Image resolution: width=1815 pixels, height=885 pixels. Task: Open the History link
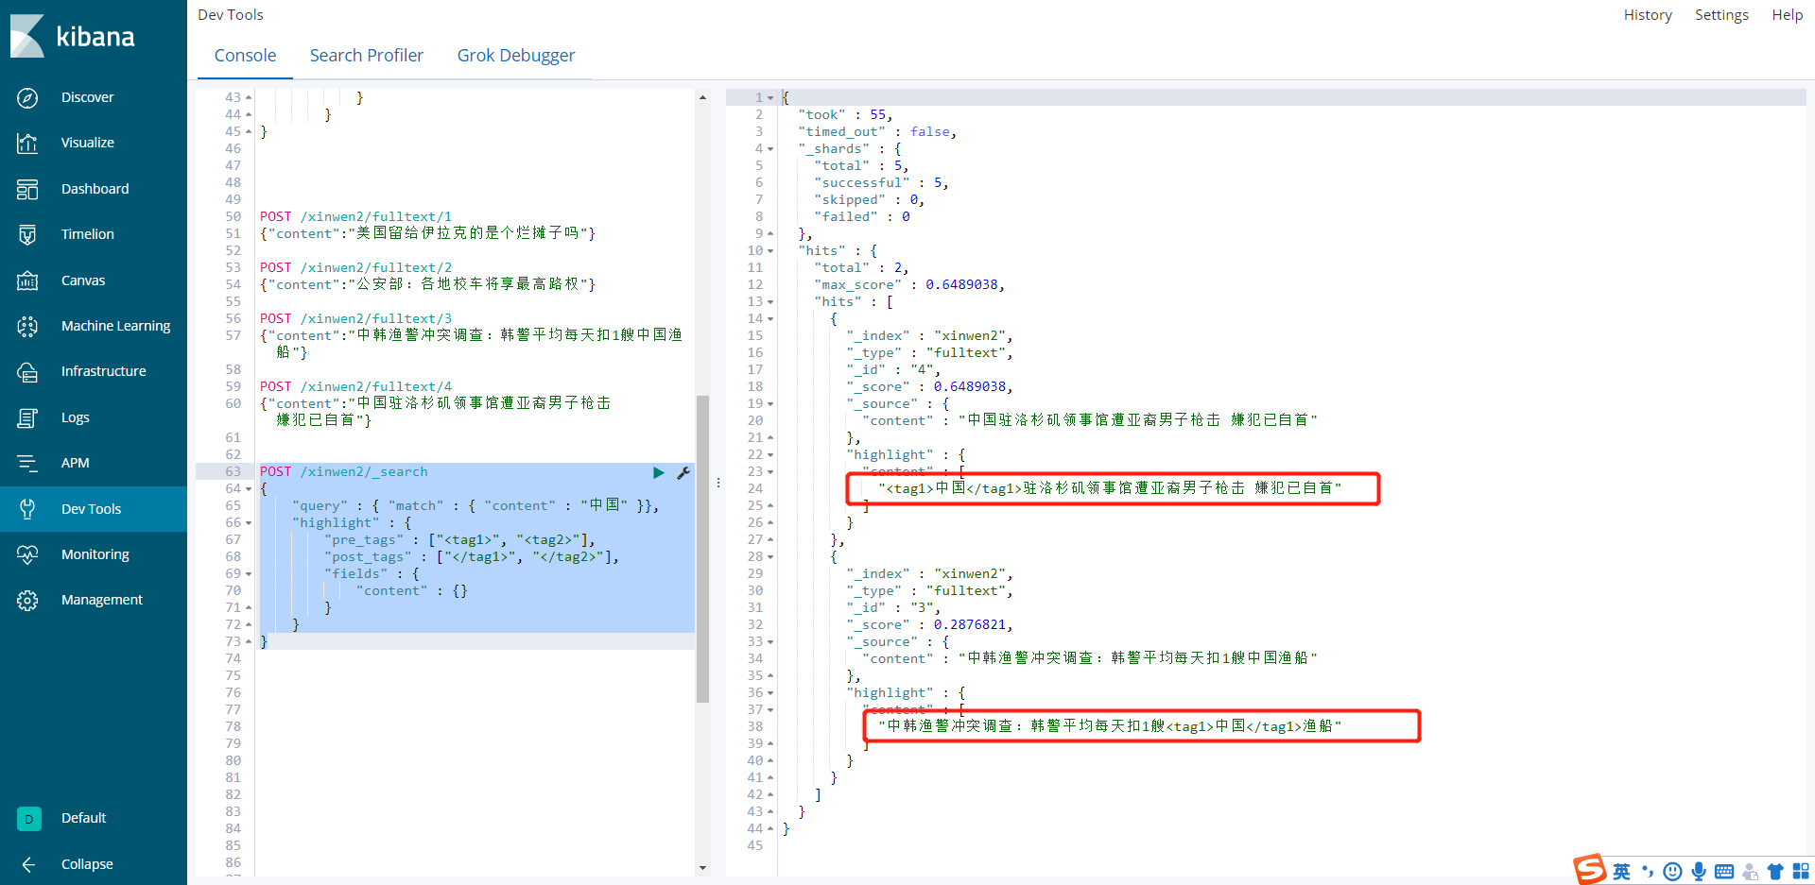[x=1648, y=15]
